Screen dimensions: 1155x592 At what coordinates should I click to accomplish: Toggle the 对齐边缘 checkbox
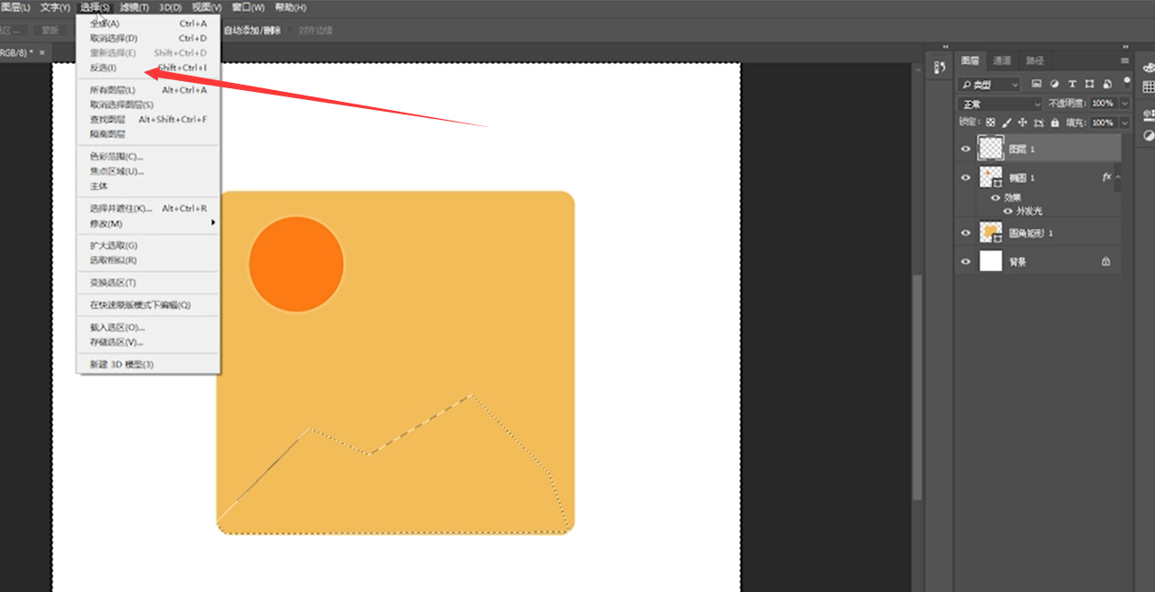coord(291,31)
